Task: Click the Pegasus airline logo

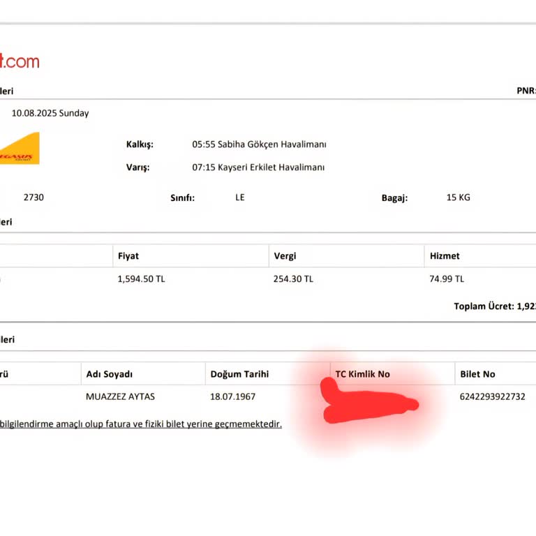Action: [x=20, y=149]
